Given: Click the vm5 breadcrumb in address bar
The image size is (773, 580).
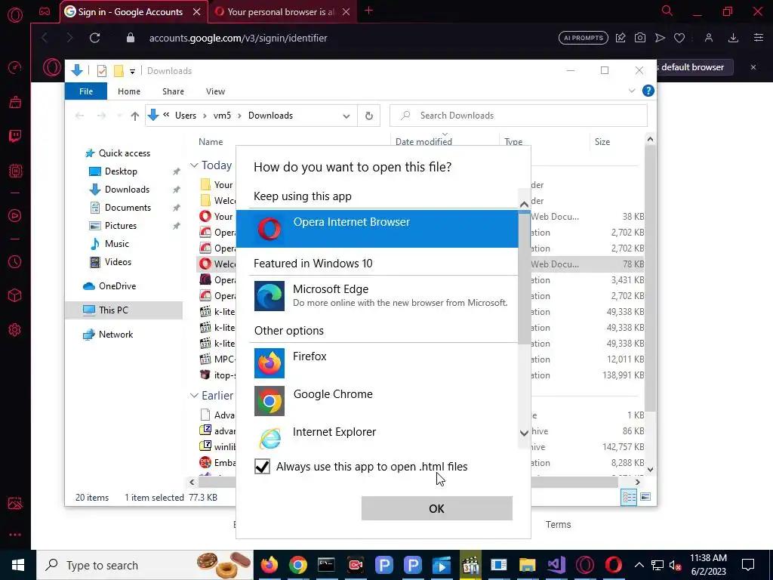Looking at the screenshot, I should tap(222, 116).
